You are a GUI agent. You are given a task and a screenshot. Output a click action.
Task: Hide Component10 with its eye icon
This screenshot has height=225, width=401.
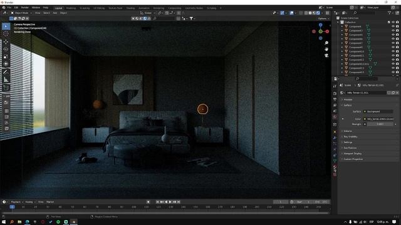pos(393,51)
